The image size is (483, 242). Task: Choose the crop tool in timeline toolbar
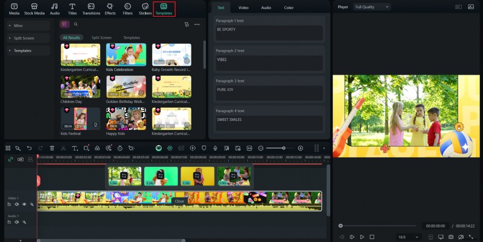(86, 148)
